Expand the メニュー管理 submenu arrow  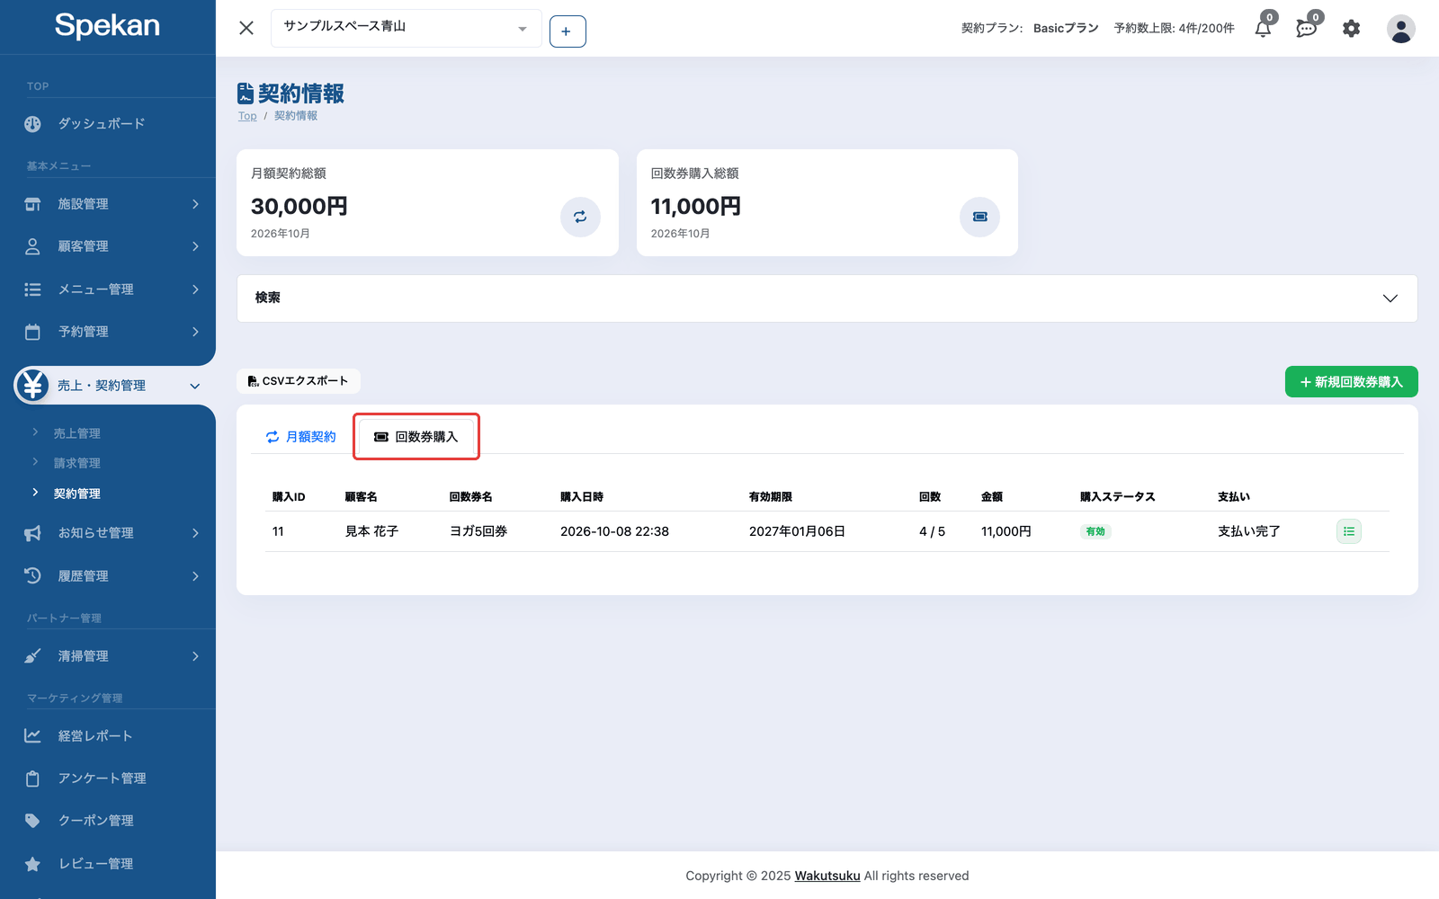click(x=195, y=289)
